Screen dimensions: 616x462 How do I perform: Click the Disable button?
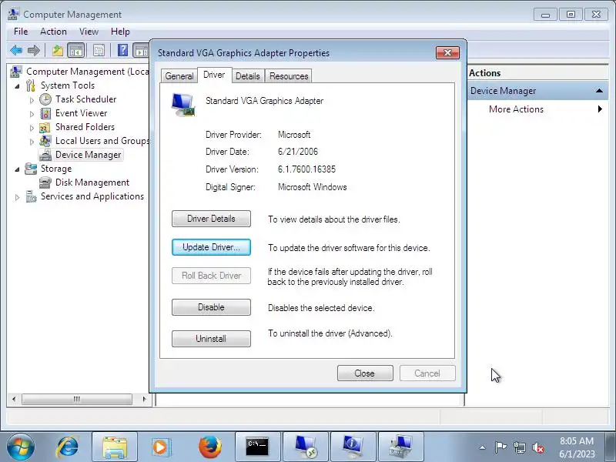pos(211,307)
